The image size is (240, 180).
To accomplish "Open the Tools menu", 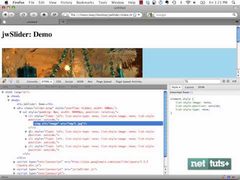I will coord(102,2).
